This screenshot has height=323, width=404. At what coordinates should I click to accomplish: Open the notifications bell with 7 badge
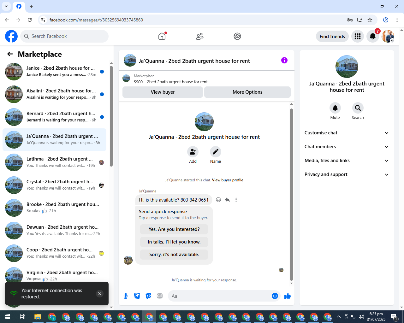tap(373, 36)
